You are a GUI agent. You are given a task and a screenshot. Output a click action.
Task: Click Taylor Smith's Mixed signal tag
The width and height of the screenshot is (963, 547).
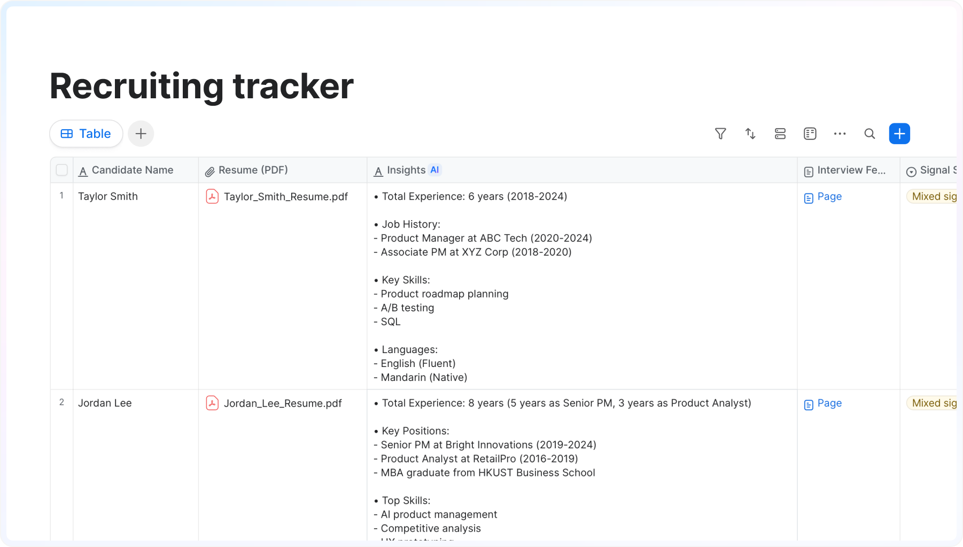[x=933, y=197]
